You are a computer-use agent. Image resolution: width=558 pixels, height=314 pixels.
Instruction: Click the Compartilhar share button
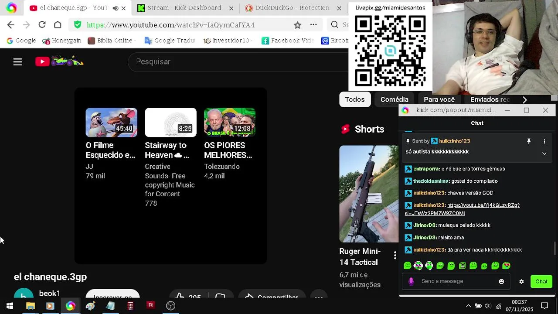click(272, 297)
